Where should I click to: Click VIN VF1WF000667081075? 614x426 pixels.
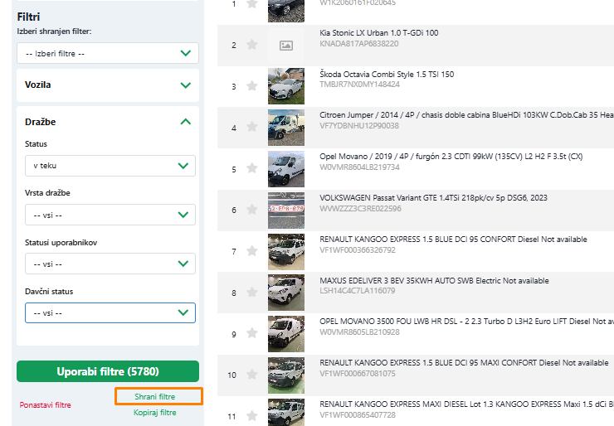(x=358, y=374)
